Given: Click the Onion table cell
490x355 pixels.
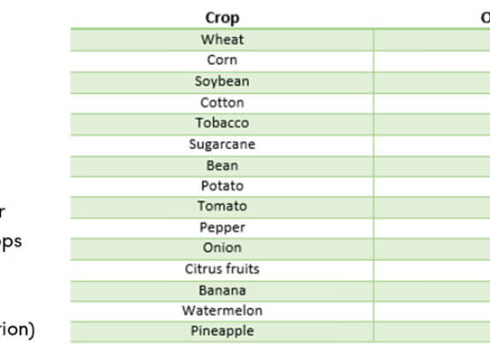Looking at the screenshot, I should pos(222,248).
